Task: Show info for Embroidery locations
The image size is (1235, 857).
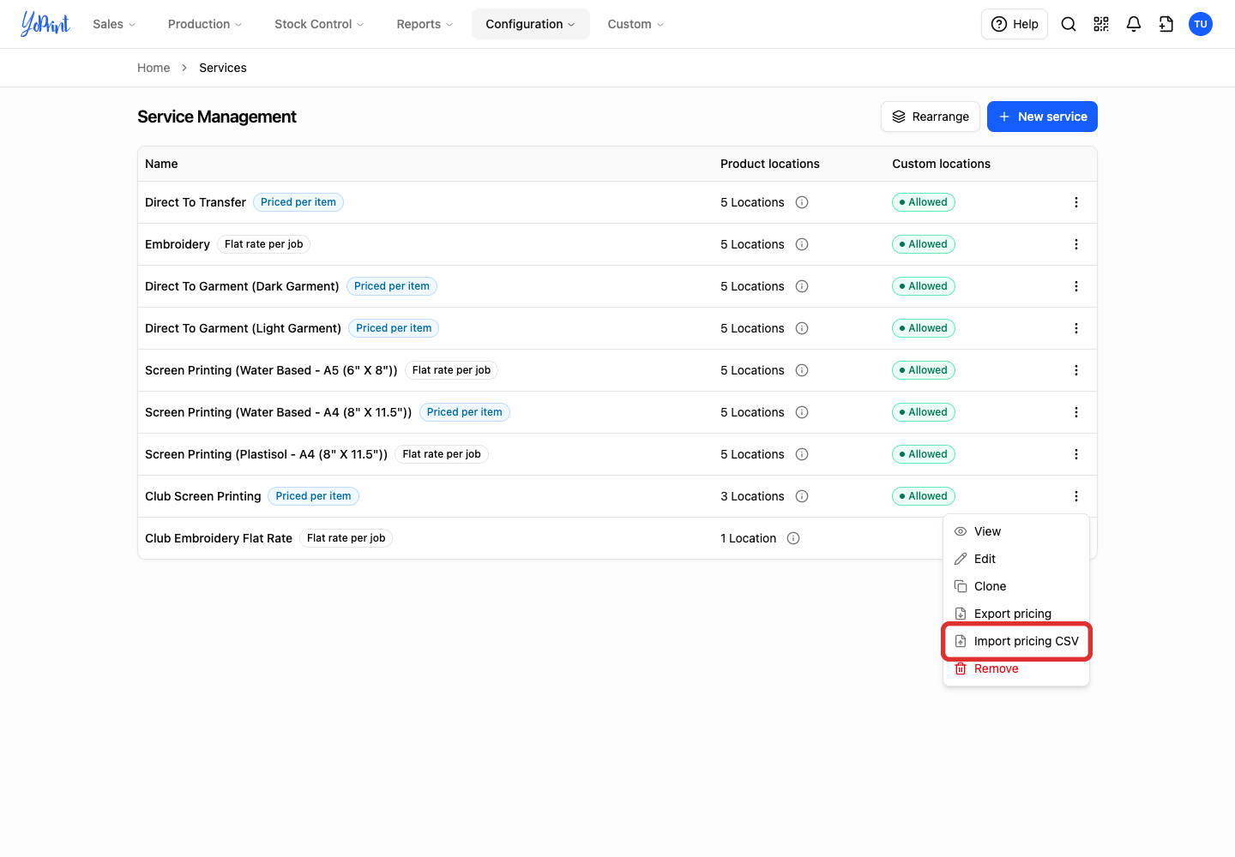Action: click(x=802, y=244)
